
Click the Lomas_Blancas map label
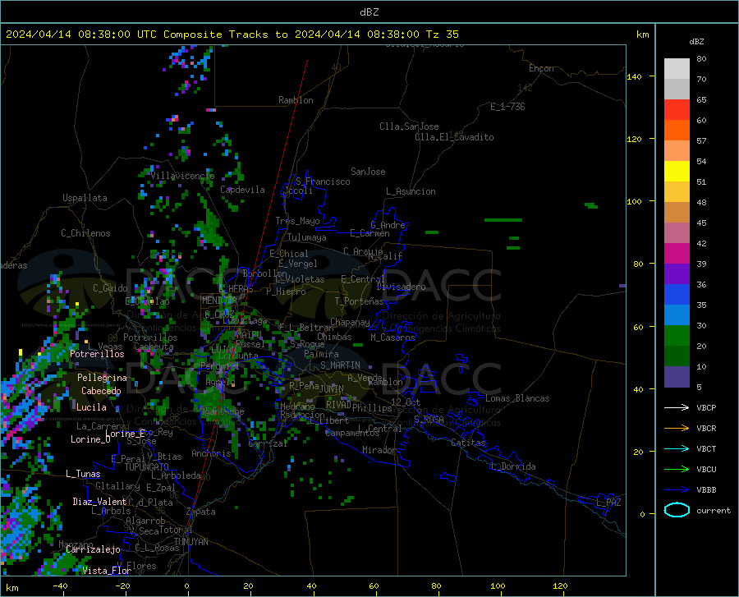click(x=517, y=398)
